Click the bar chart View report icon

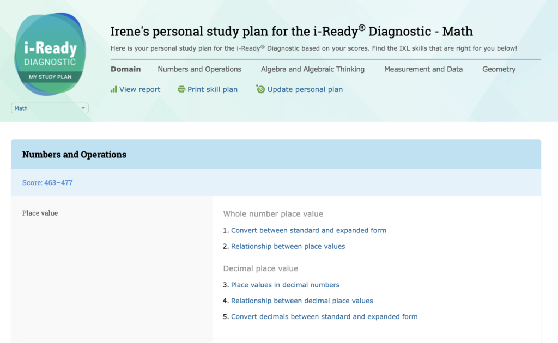(x=114, y=89)
